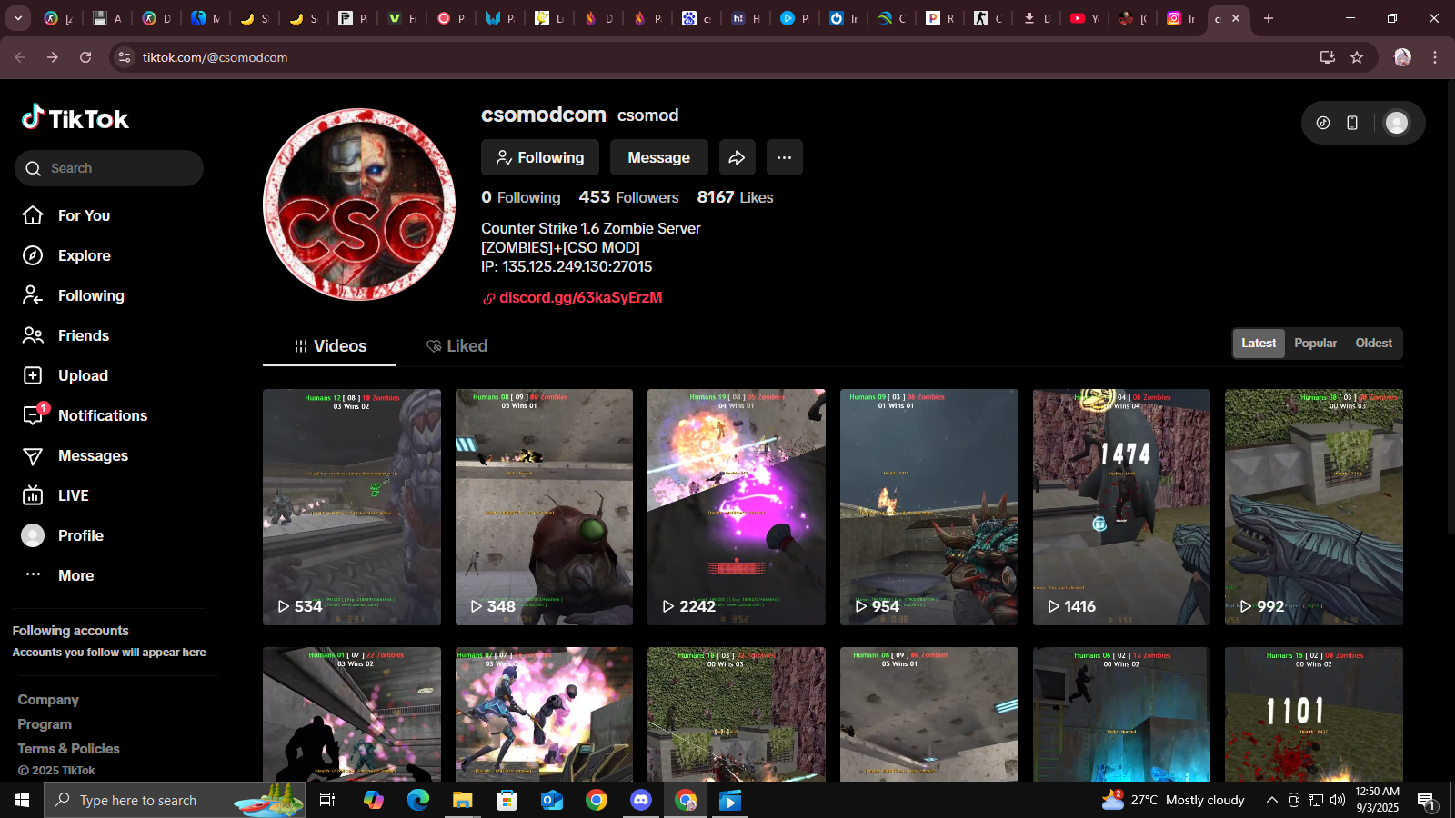
Task: Click the share profile arrow icon
Action: pos(737,157)
